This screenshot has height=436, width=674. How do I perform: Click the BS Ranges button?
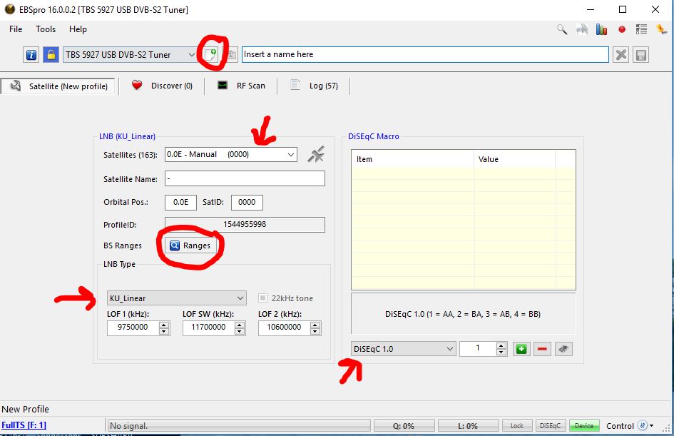pyautogui.click(x=190, y=245)
